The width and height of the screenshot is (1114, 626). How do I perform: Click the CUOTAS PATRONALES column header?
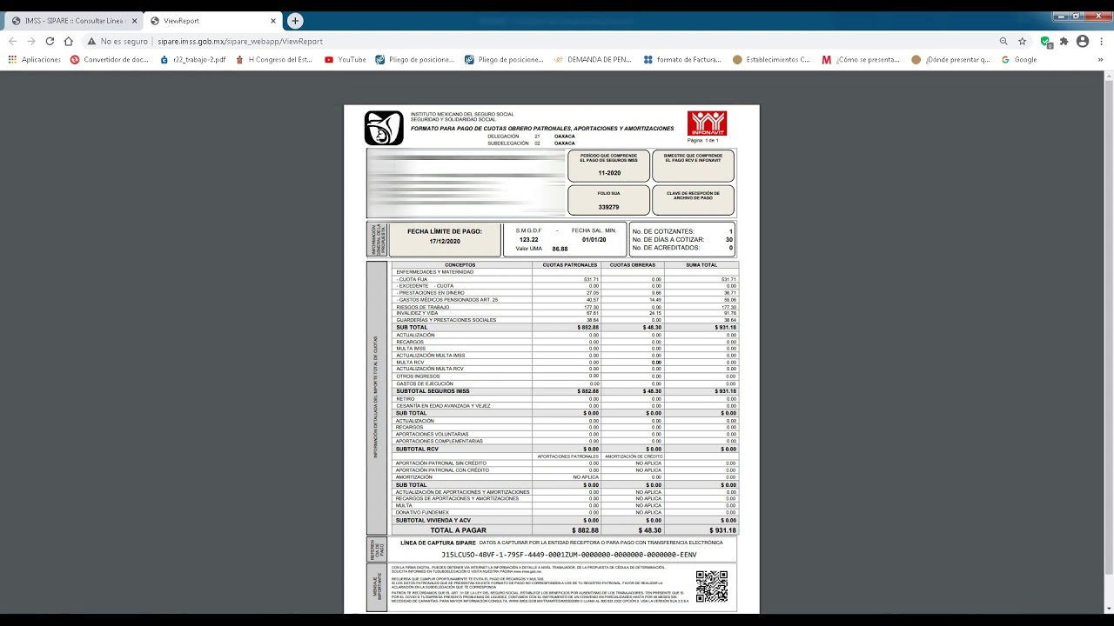click(x=570, y=265)
